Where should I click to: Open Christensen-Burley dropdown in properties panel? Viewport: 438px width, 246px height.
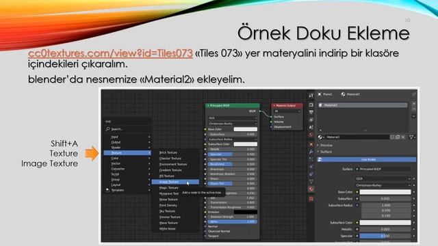383,185
